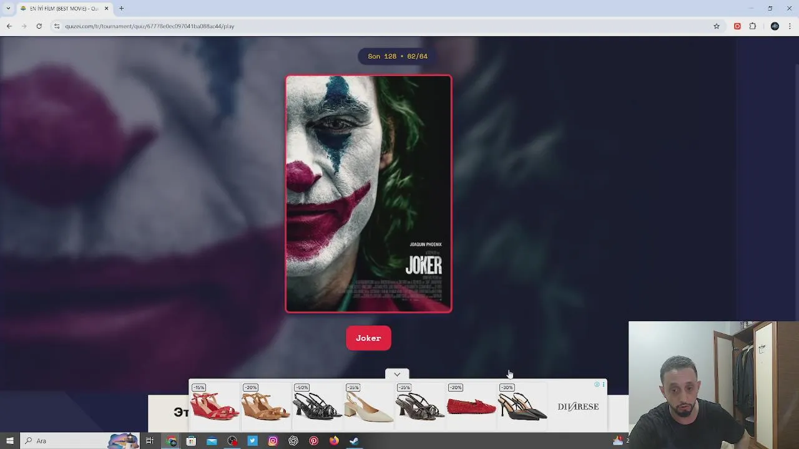Close the EN İYİ FİLM tab
Image resolution: width=799 pixels, height=449 pixels.
(106, 8)
